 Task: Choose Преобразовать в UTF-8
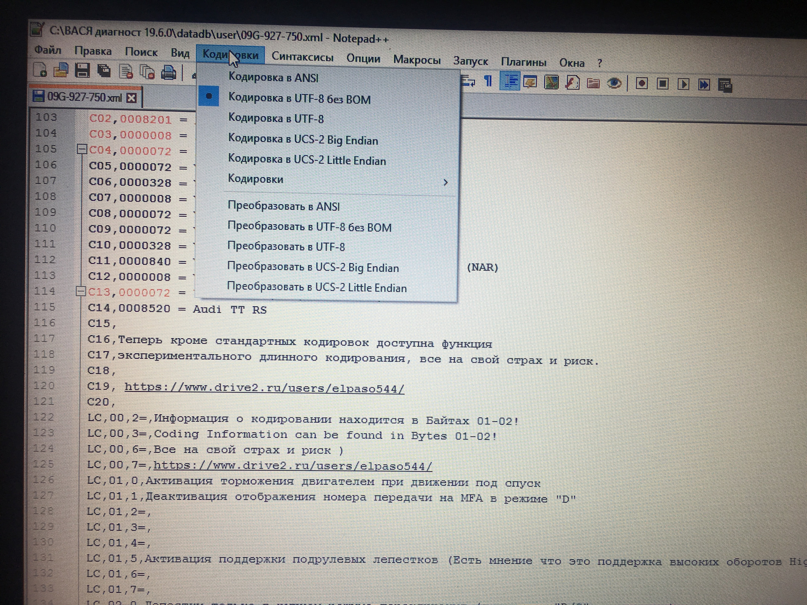pos(328,247)
